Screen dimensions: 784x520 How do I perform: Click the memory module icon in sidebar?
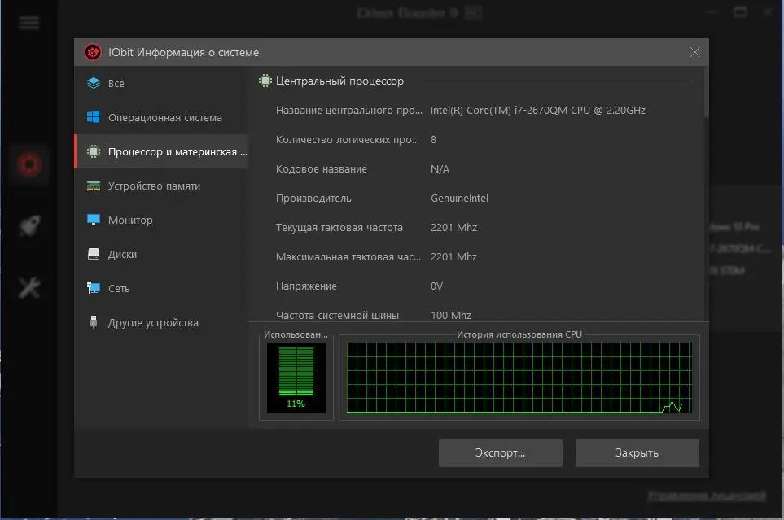pos(94,186)
